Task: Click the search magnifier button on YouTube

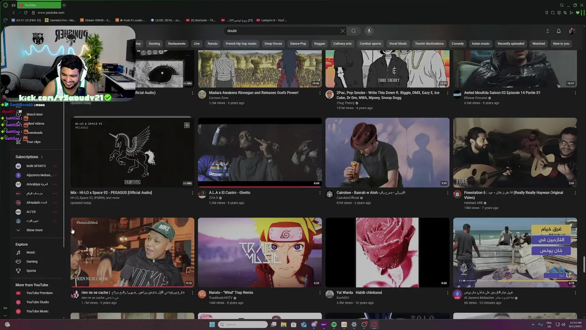Action: coord(353,31)
